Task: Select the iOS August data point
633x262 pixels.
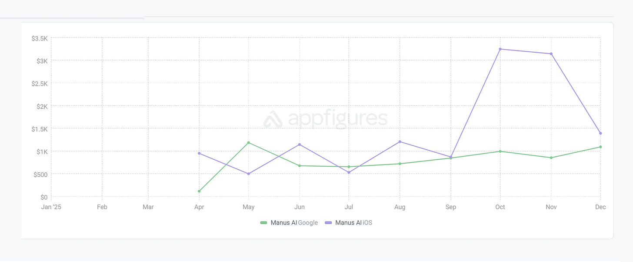Action: click(400, 142)
